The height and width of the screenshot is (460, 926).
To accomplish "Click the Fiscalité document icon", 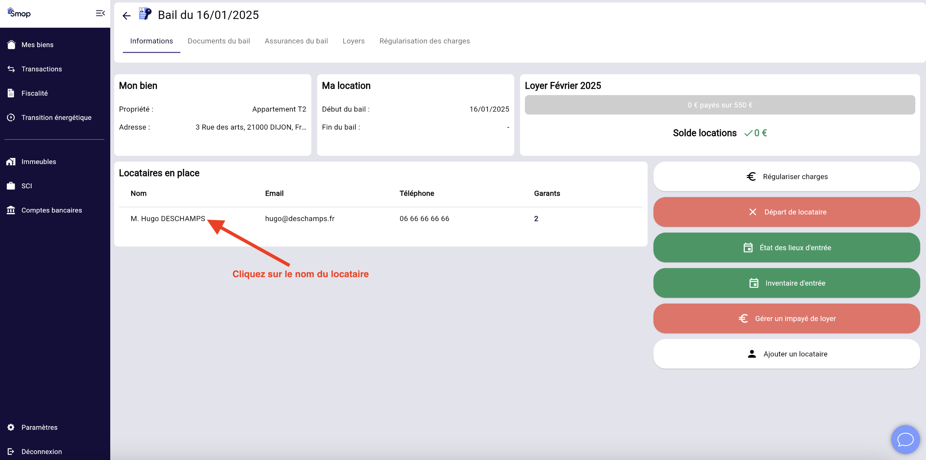I will pyautogui.click(x=11, y=93).
